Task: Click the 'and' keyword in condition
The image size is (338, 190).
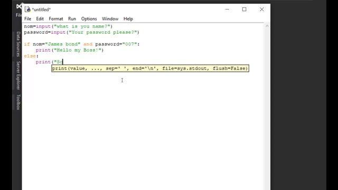Action: [x=88, y=44]
